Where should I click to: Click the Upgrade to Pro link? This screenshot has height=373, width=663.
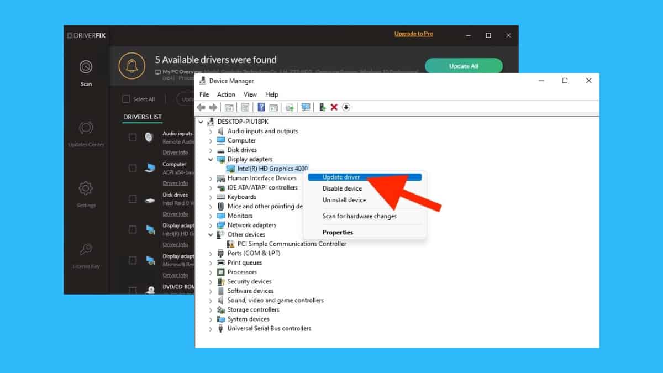tap(413, 34)
